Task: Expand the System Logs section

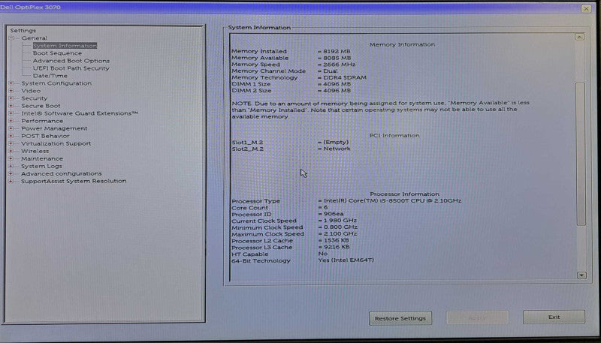Action: coord(11,166)
